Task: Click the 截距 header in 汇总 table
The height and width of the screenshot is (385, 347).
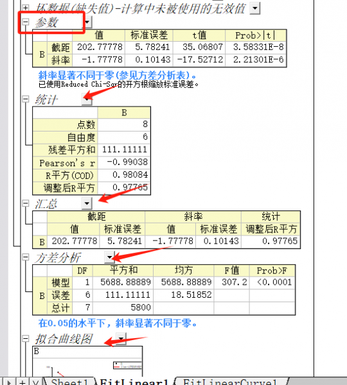Action: tap(96, 217)
